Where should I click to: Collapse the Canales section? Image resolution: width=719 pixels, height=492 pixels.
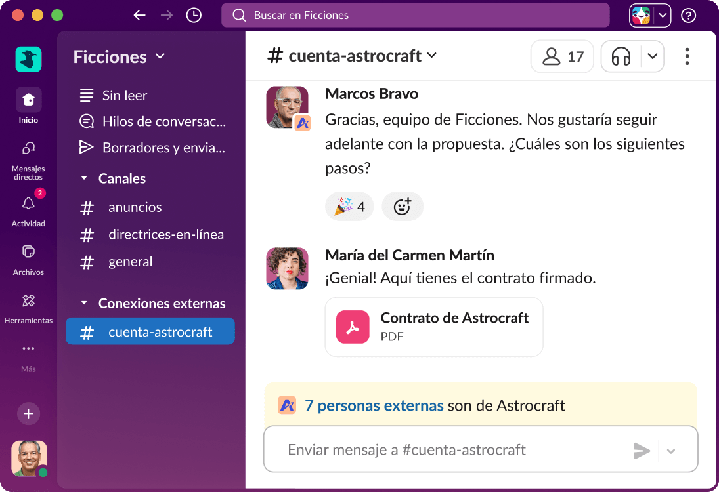point(83,178)
